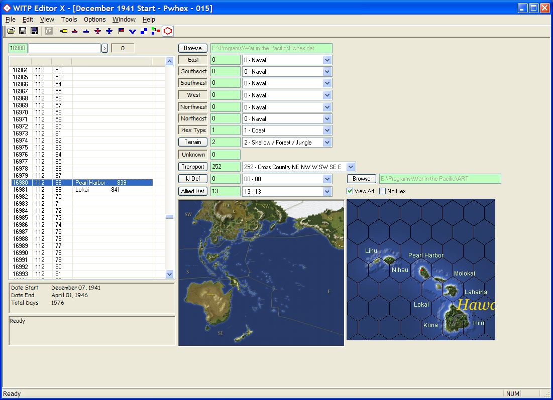Expand the Northeast direction dropdown
The width and height of the screenshot is (553, 400).
[x=327, y=119]
